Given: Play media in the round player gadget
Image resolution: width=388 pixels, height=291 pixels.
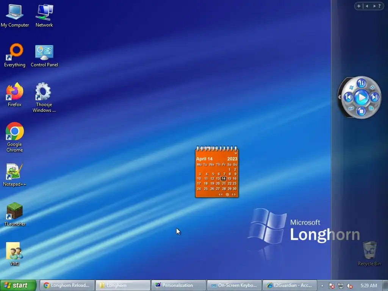Looking at the screenshot, I should click(x=361, y=97).
